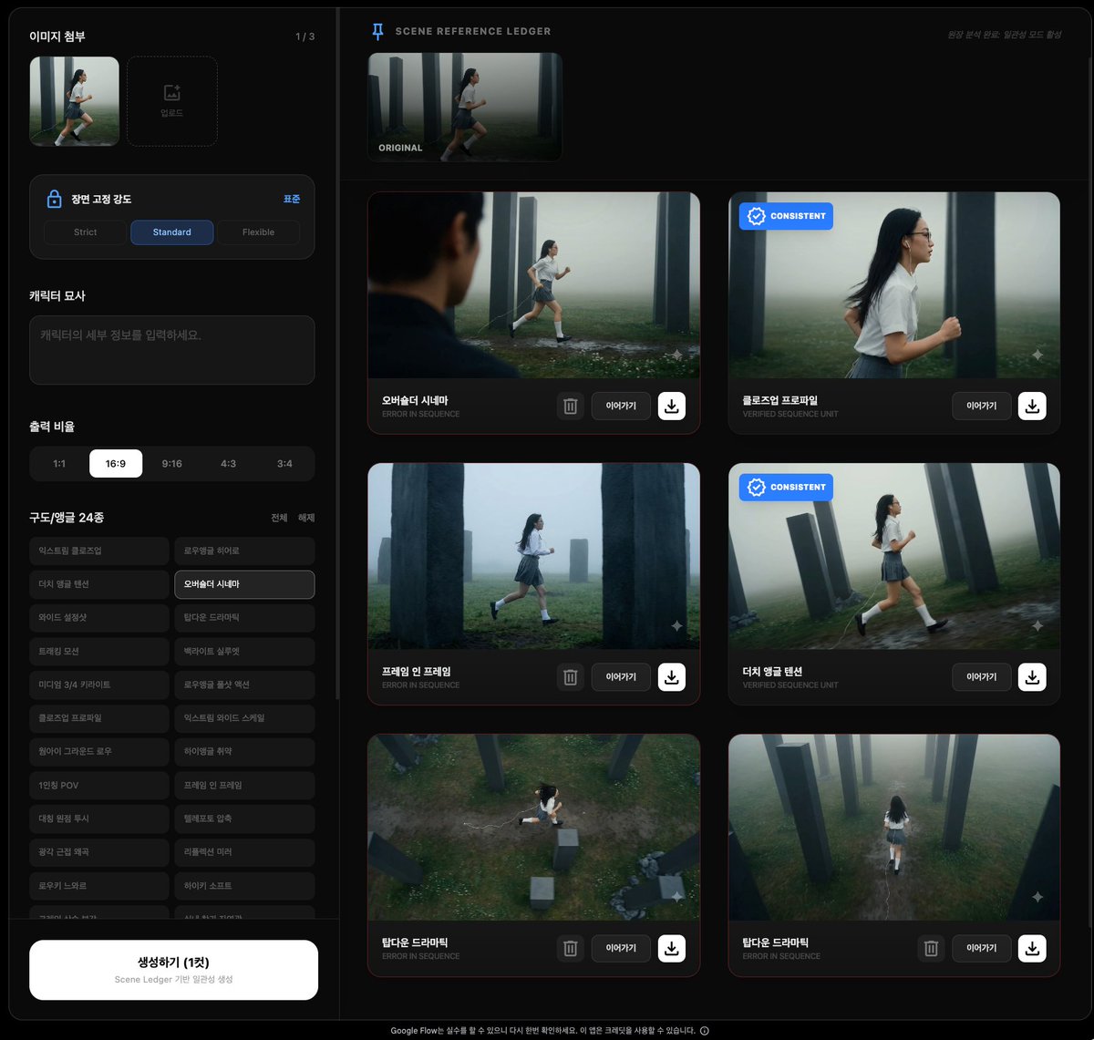This screenshot has width=1094, height=1040.
Task: Download the 더치 앵글 텐션 result image
Action: point(1032,676)
